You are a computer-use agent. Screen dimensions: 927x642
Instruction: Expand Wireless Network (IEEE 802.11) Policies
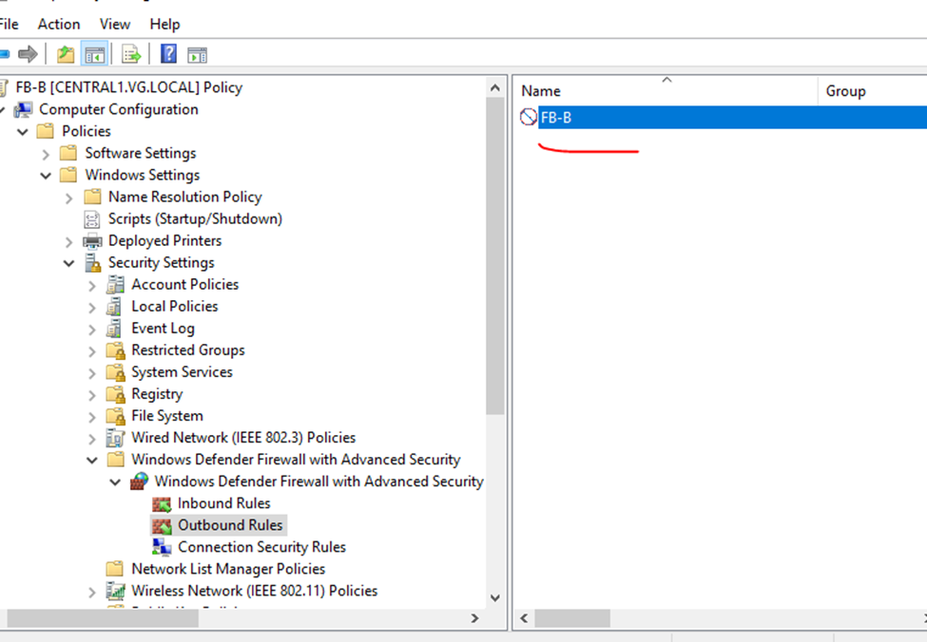click(91, 592)
